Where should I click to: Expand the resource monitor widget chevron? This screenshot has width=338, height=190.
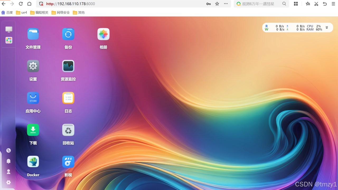click(x=327, y=28)
